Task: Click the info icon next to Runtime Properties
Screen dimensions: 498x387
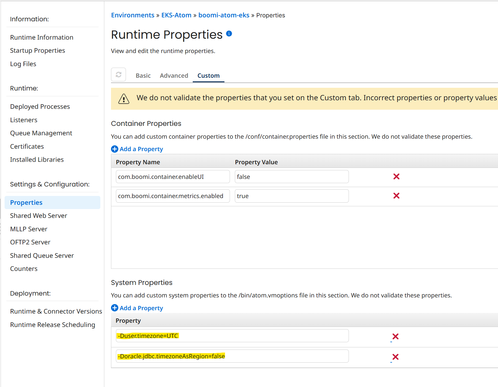Action: click(229, 34)
